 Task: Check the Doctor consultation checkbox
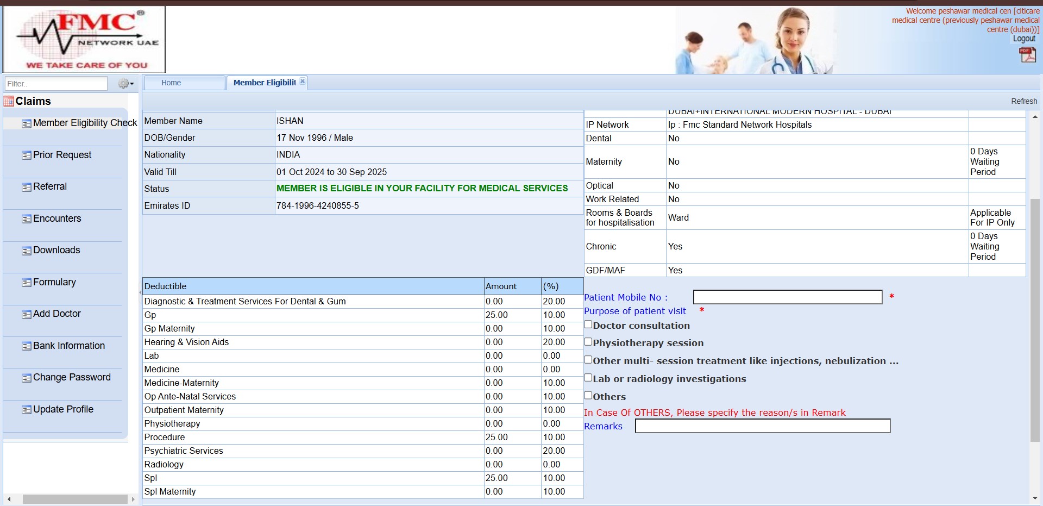pyautogui.click(x=588, y=324)
